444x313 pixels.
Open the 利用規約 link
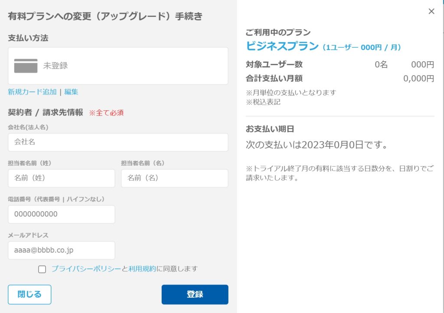coord(142,269)
